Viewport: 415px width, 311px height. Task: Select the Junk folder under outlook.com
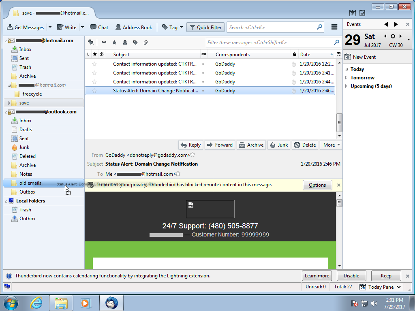[x=24, y=147]
